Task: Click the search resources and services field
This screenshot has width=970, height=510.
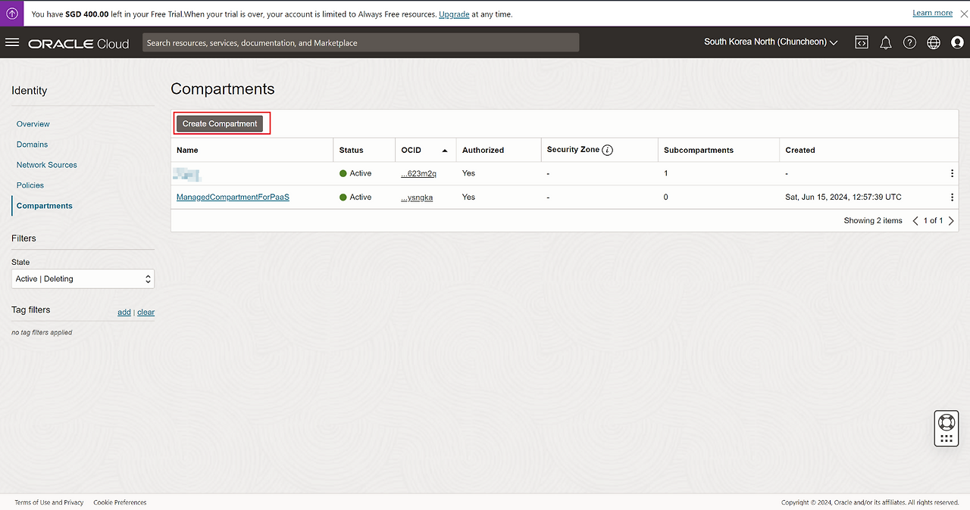Action: (x=360, y=43)
